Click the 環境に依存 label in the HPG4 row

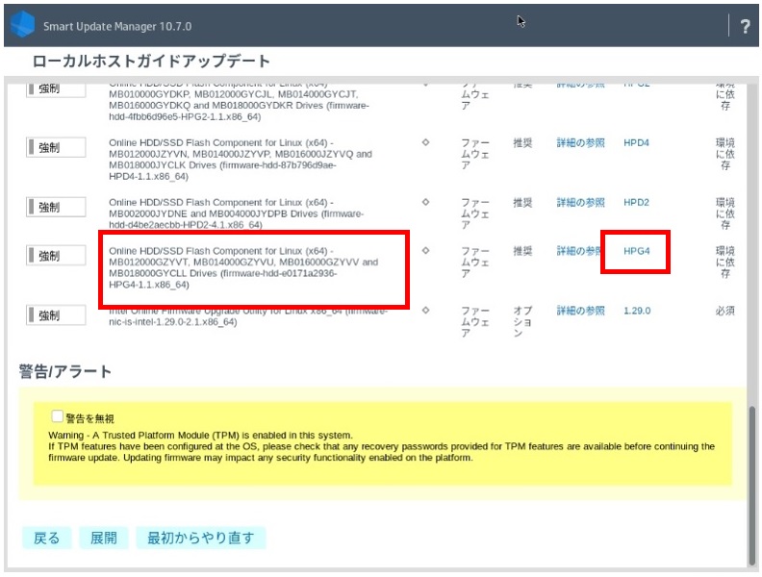725,263
